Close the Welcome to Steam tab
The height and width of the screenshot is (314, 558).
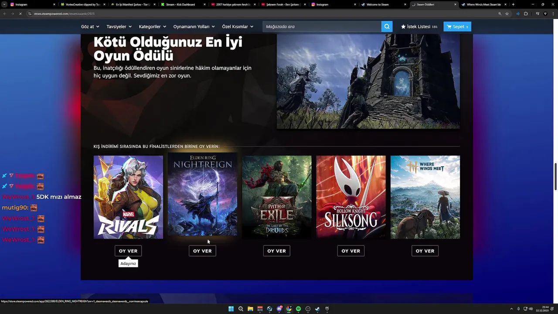click(x=405, y=4)
